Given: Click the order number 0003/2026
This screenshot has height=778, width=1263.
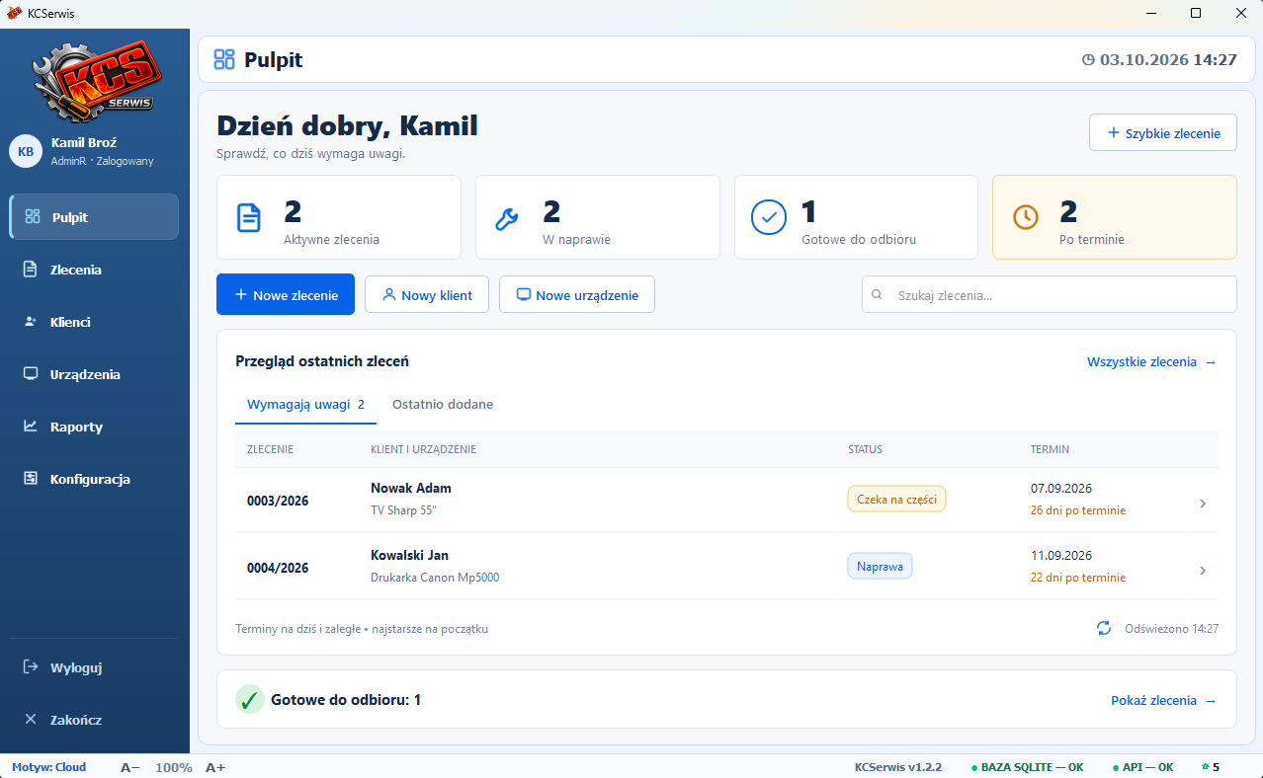Looking at the screenshot, I should 278,501.
